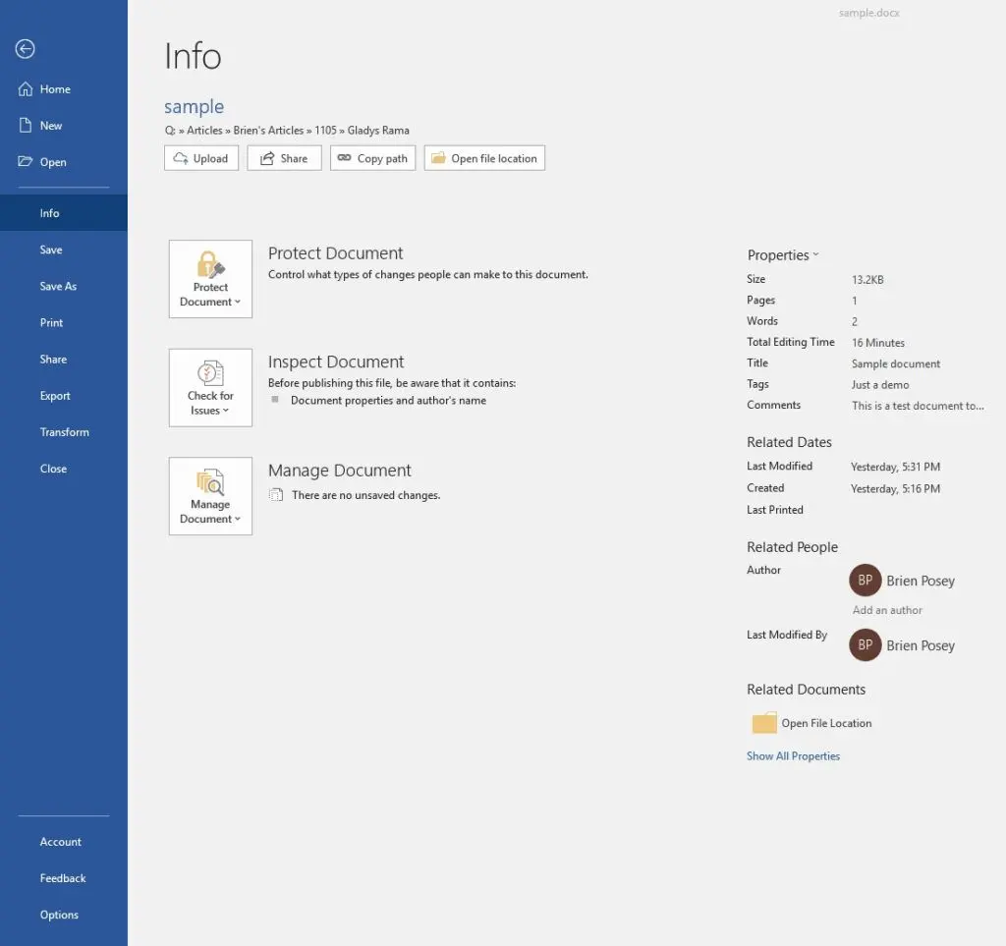The height and width of the screenshot is (946, 1006).
Task: Go to Home in the sidebar
Action: tap(64, 89)
